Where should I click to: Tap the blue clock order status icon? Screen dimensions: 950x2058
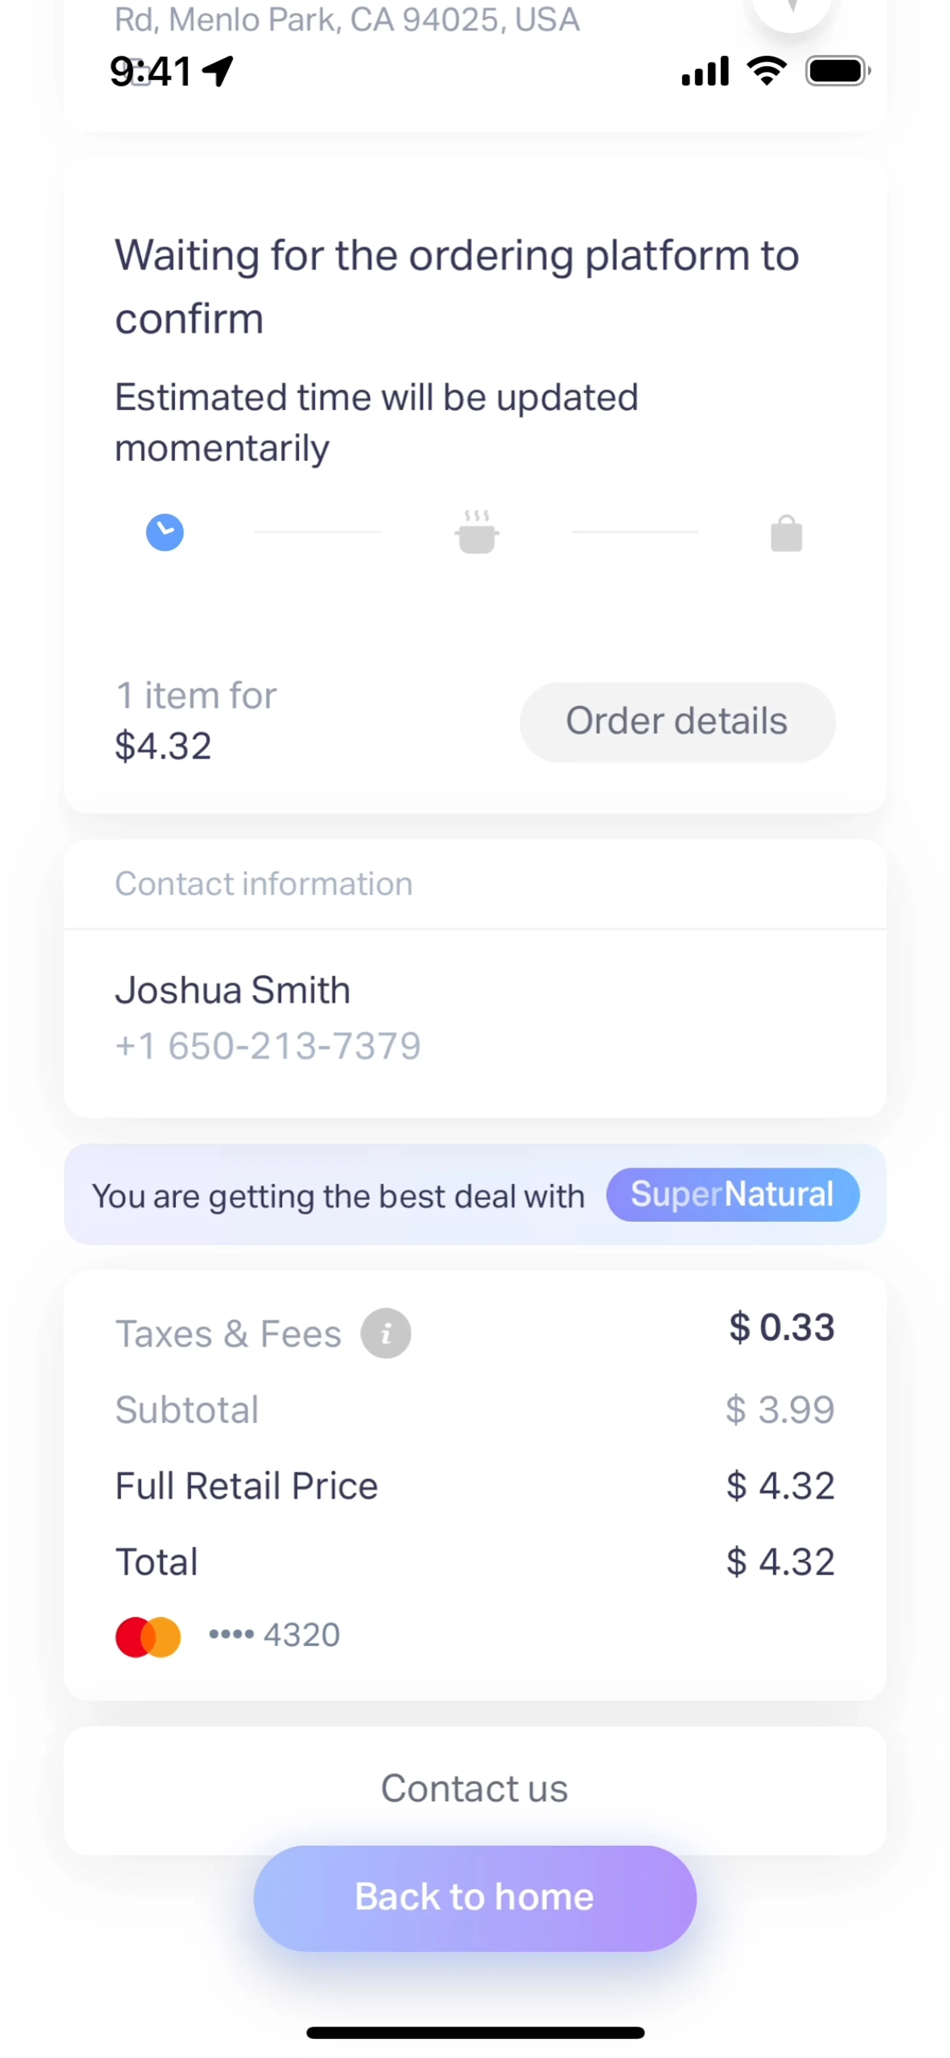(x=165, y=532)
